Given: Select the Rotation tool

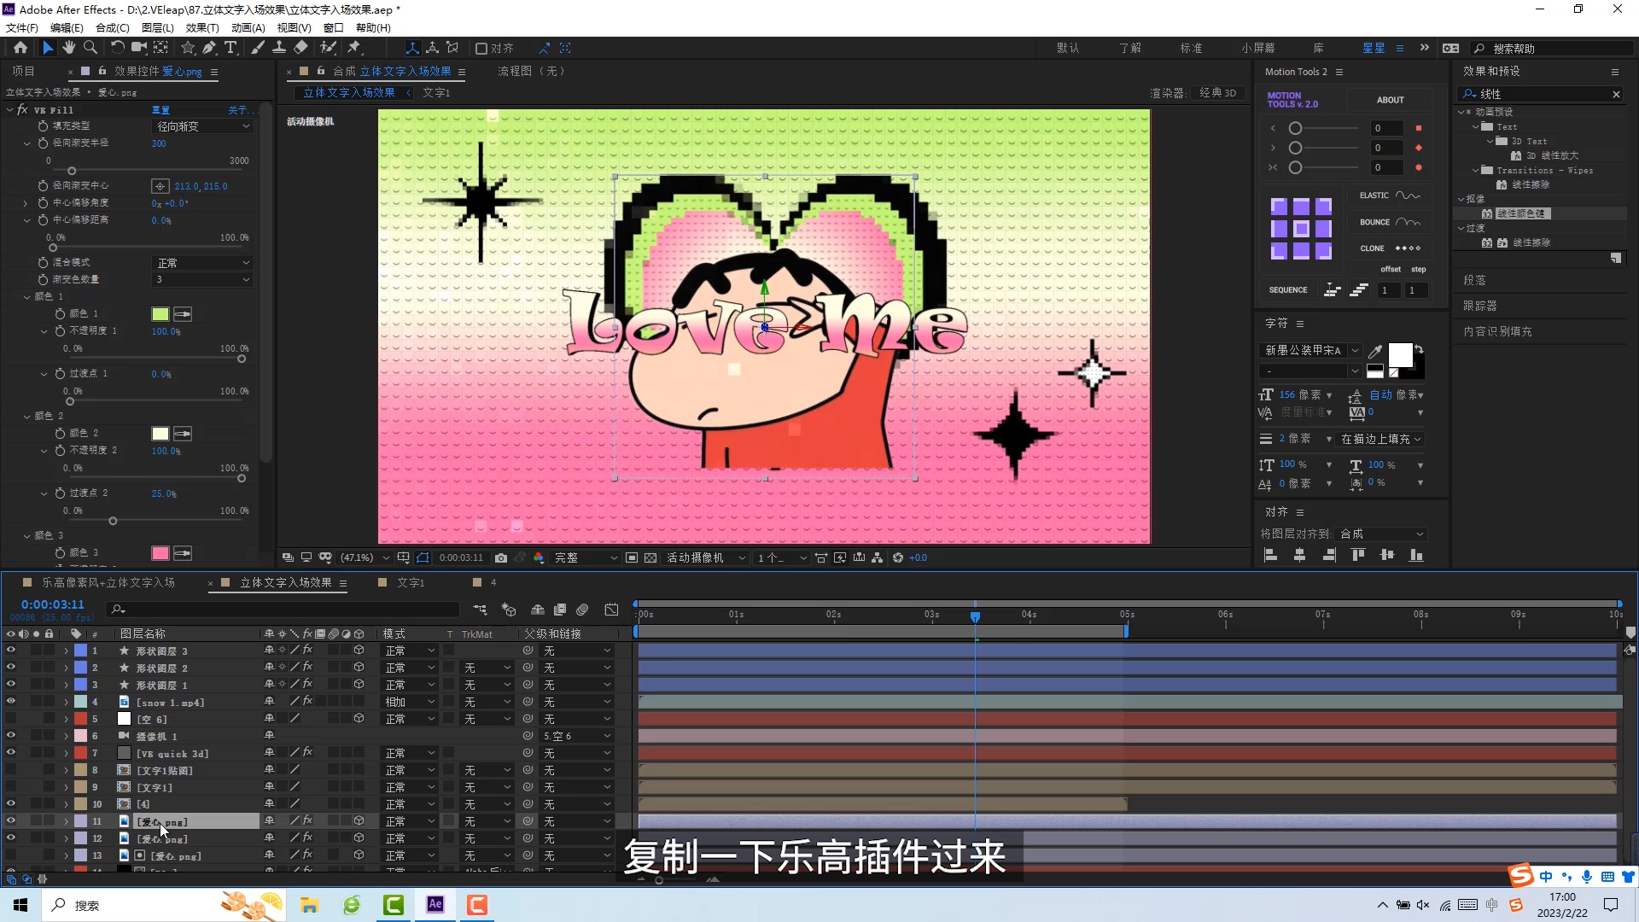Looking at the screenshot, I should click(117, 48).
